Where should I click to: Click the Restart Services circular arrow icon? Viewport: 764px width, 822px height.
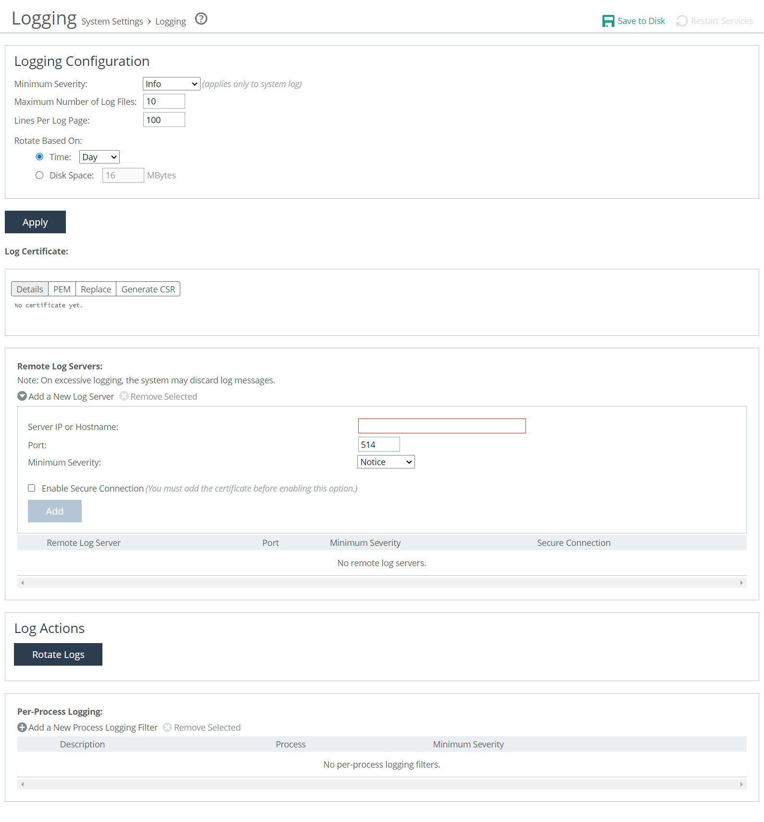pyautogui.click(x=681, y=21)
